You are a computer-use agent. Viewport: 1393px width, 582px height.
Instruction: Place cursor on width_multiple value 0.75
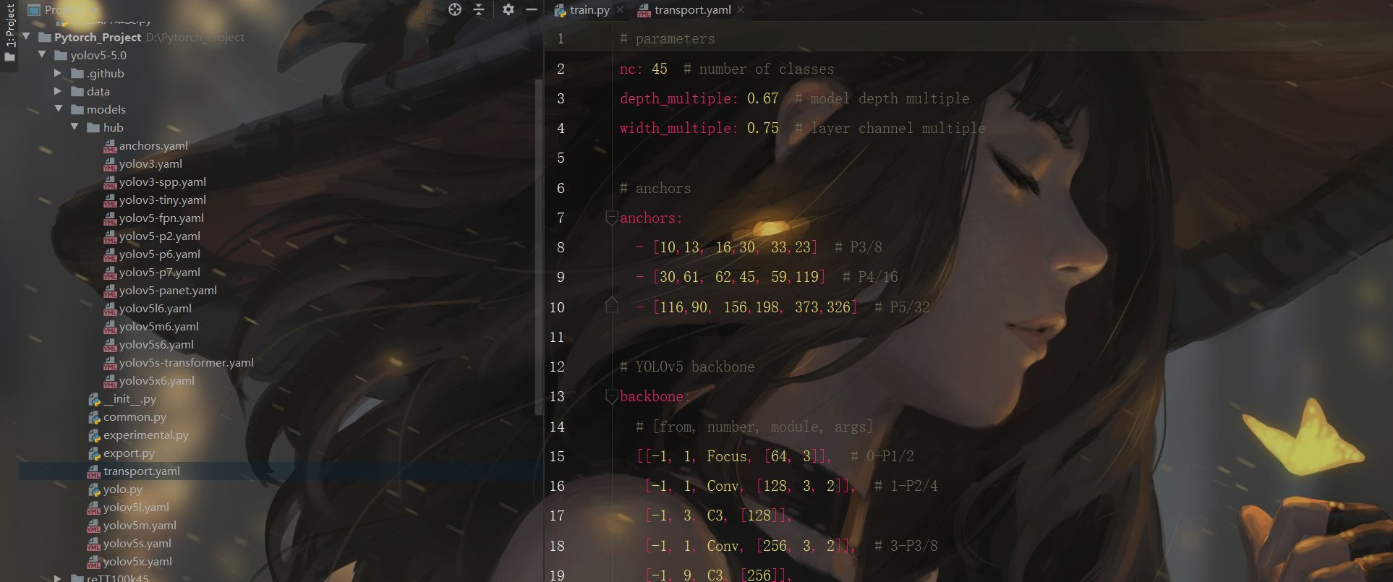coord(763,128)
